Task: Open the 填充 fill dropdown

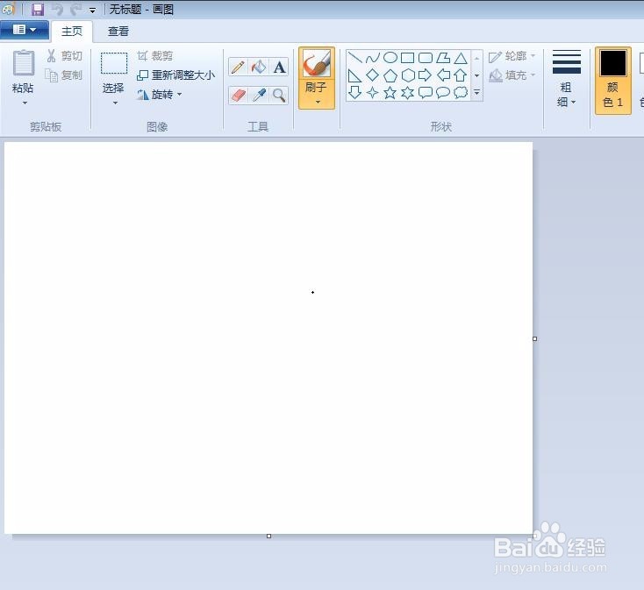Action: pyautogui.click(x=512, y=75)
